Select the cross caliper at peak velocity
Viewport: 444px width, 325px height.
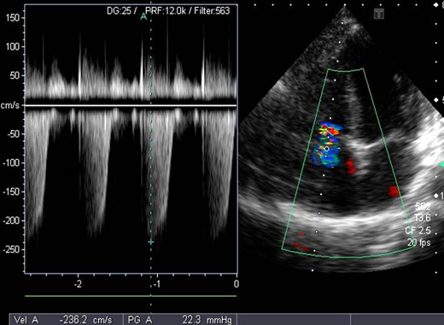(151, 242)
